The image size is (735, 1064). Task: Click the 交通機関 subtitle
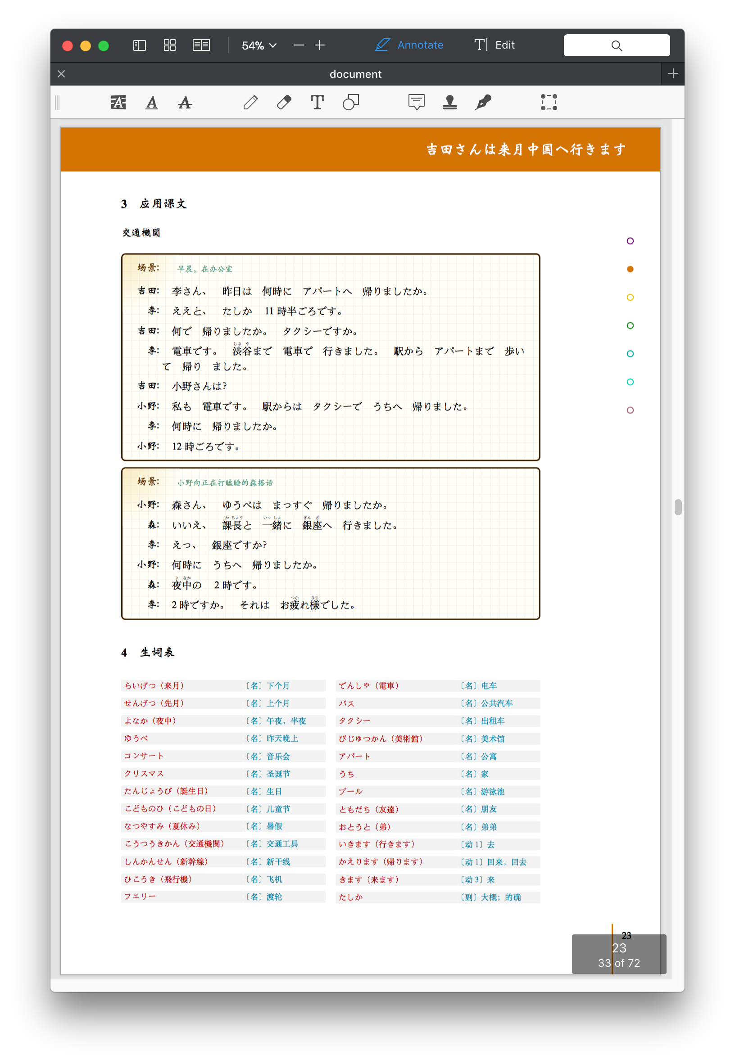141,232
